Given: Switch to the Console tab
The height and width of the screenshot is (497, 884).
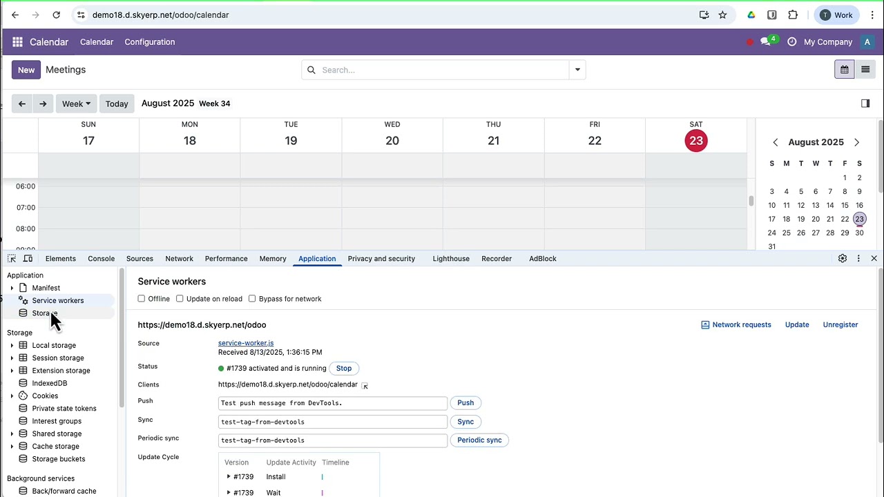Looking at the screenshot, I should pyautogui.click(x=102, y=258).
